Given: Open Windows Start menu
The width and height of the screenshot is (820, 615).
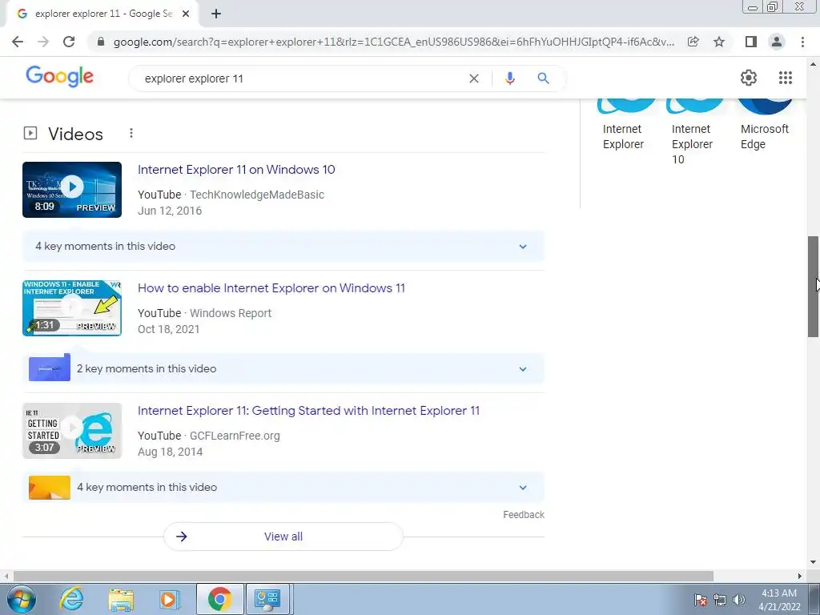Looking at the screenshot, I should tap(22, 599).
